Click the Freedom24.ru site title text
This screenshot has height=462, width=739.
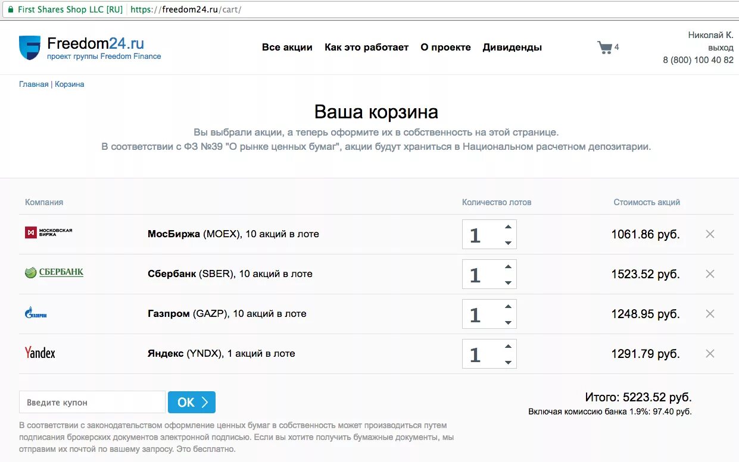click(x=95, y=43)
